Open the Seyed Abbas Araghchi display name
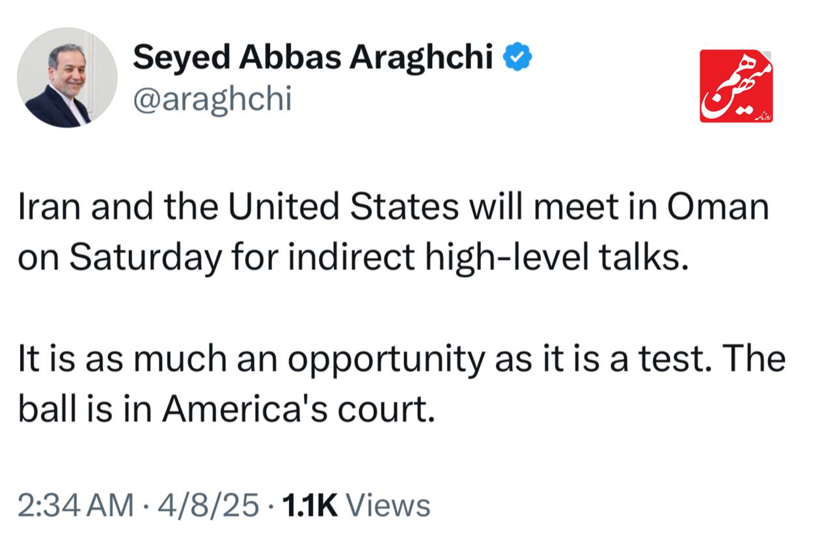Image resolution: width=833 pixels, height=545 pixels. (314, 59)
